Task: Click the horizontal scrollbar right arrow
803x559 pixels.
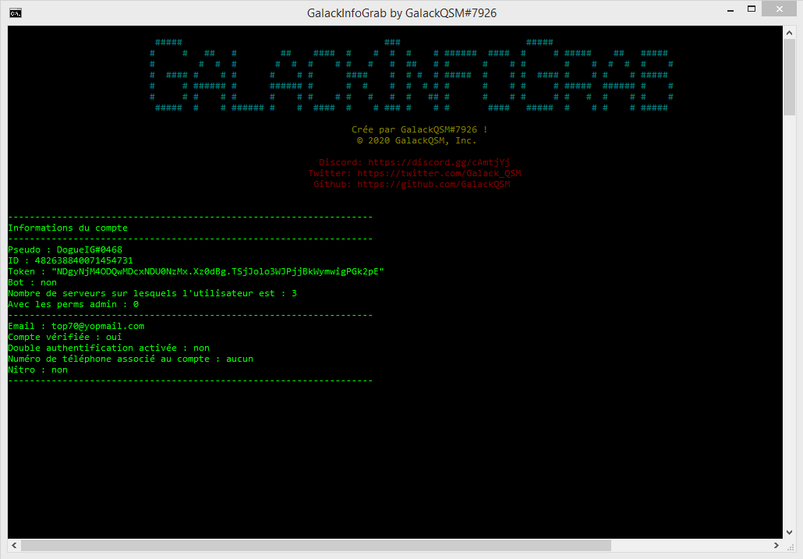Action: (x=776, y=545)
